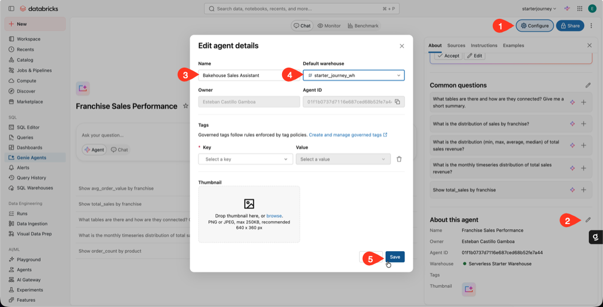Switch to the Sources tab

point(456,45)
